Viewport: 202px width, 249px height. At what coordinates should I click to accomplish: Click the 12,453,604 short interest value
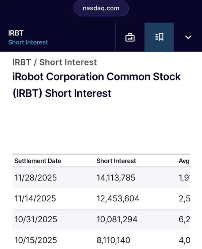(118, 198)
